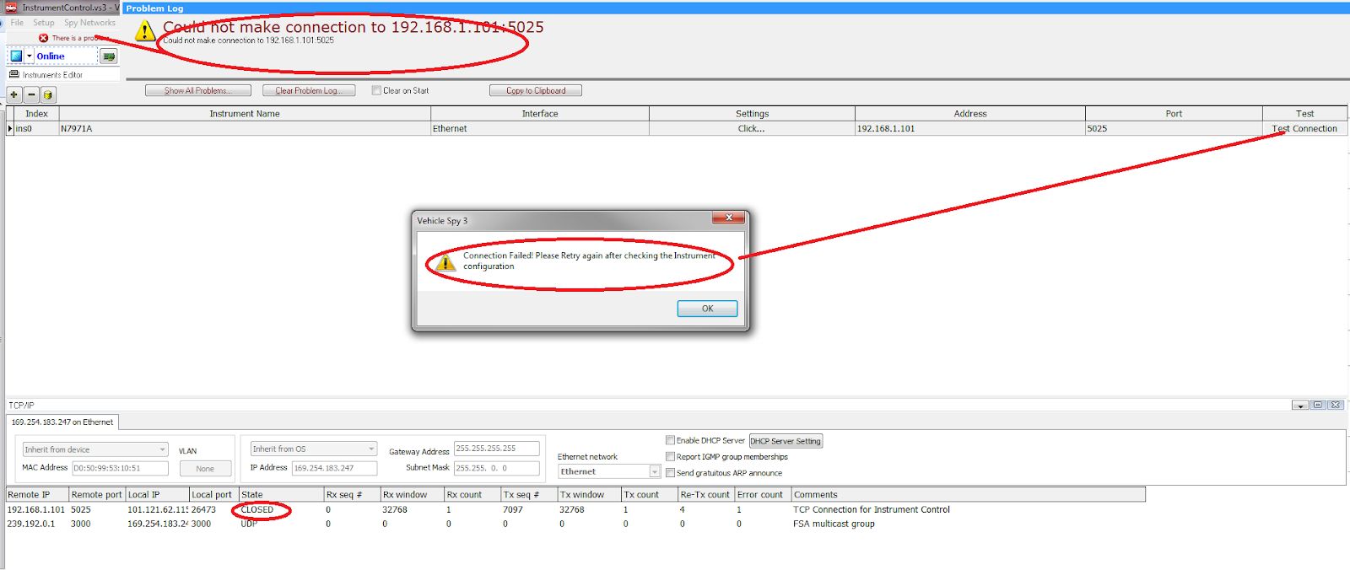This screenshot has height=570, width=1350.
Task: Click the TCP/IP panel float window icon
Action: click(1318, 406)
